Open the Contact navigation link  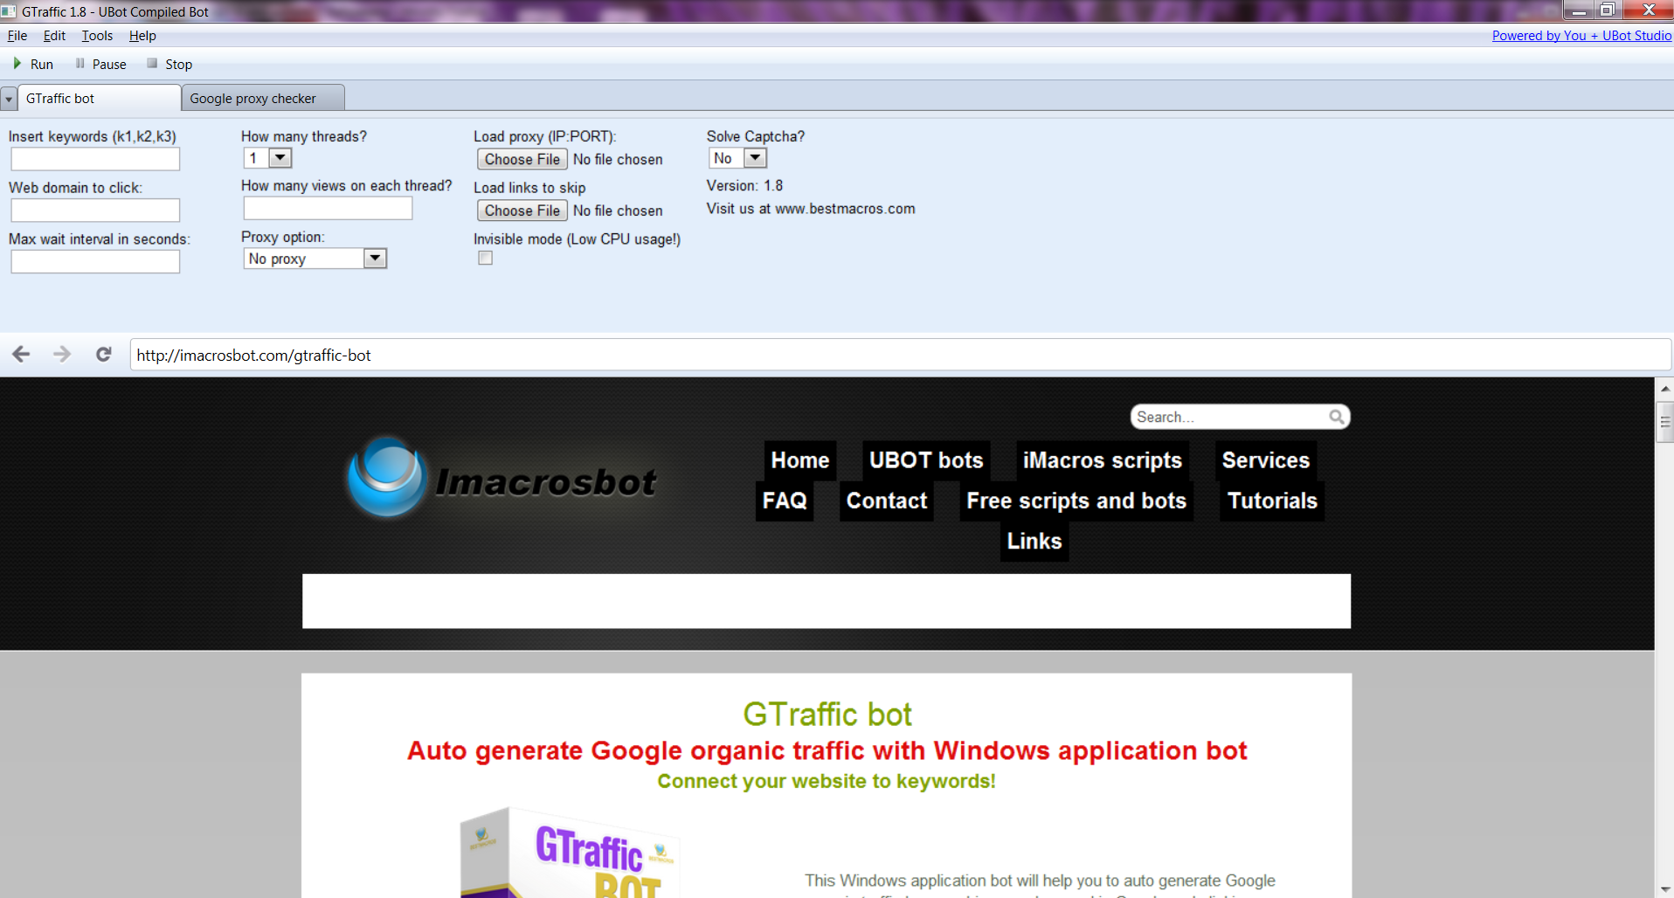[886, 501]
